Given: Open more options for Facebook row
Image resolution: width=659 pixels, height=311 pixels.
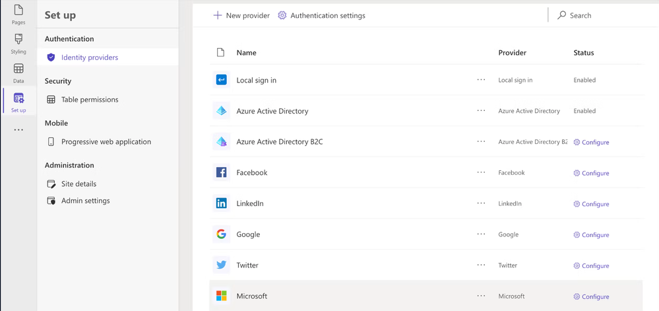Looking at the screenshot, I should click(x=481, y=172).
